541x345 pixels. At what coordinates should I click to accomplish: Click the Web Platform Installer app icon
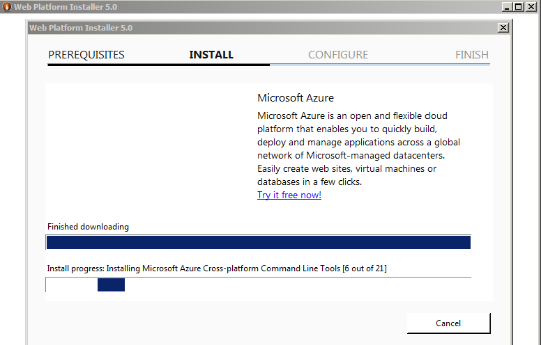click(6, 6)
